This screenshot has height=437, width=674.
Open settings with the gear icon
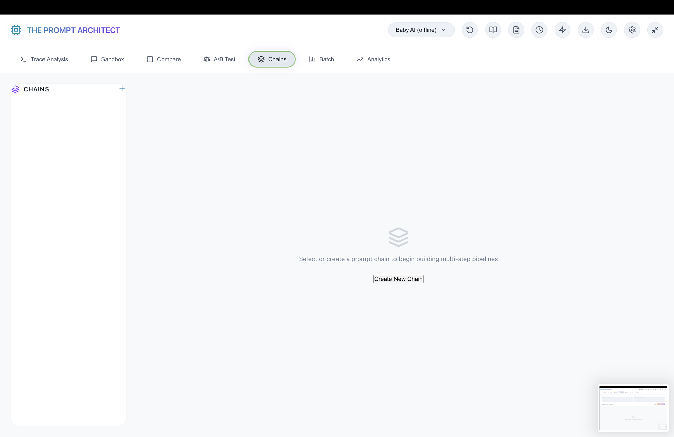pos(632,30)
